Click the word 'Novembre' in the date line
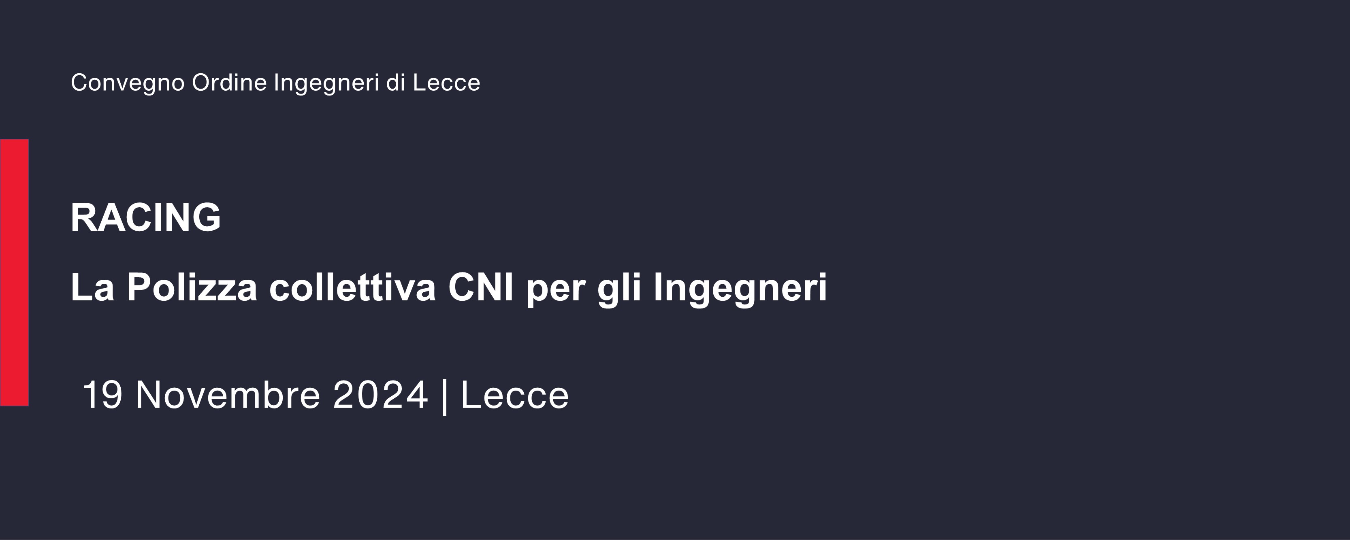The image size is (1350, 540). pos(228,395)
